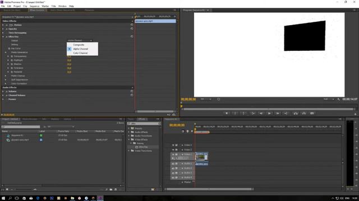Click the timeline horizontal zoom scrollbar
The image size is (359, 201).
pyautogui.click(x=209, y=189)
